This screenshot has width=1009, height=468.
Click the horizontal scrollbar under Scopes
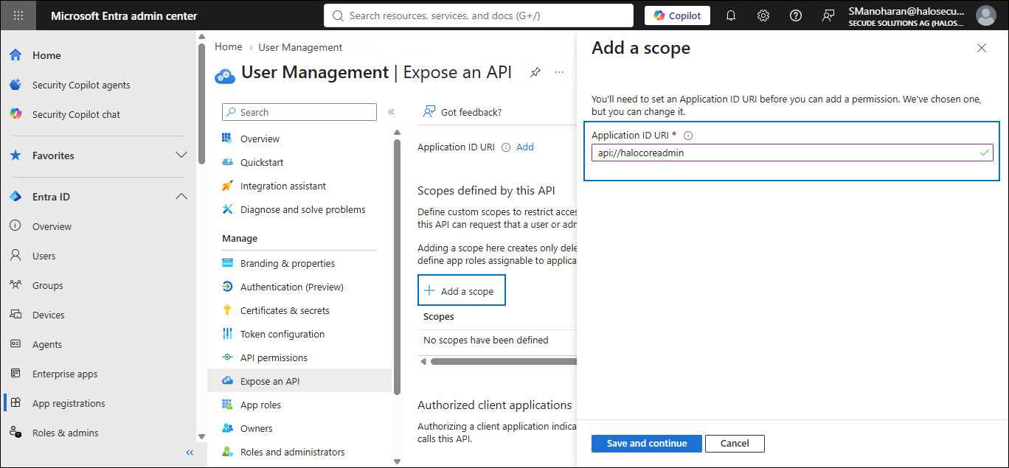[x=502, y=361]
